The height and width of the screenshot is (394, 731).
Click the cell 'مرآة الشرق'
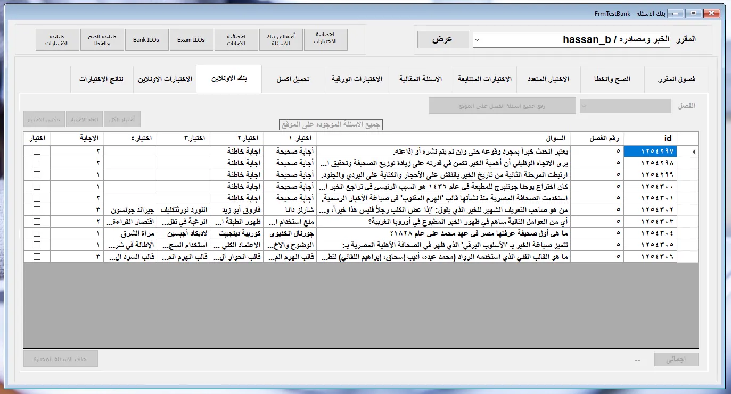(130, 233)
